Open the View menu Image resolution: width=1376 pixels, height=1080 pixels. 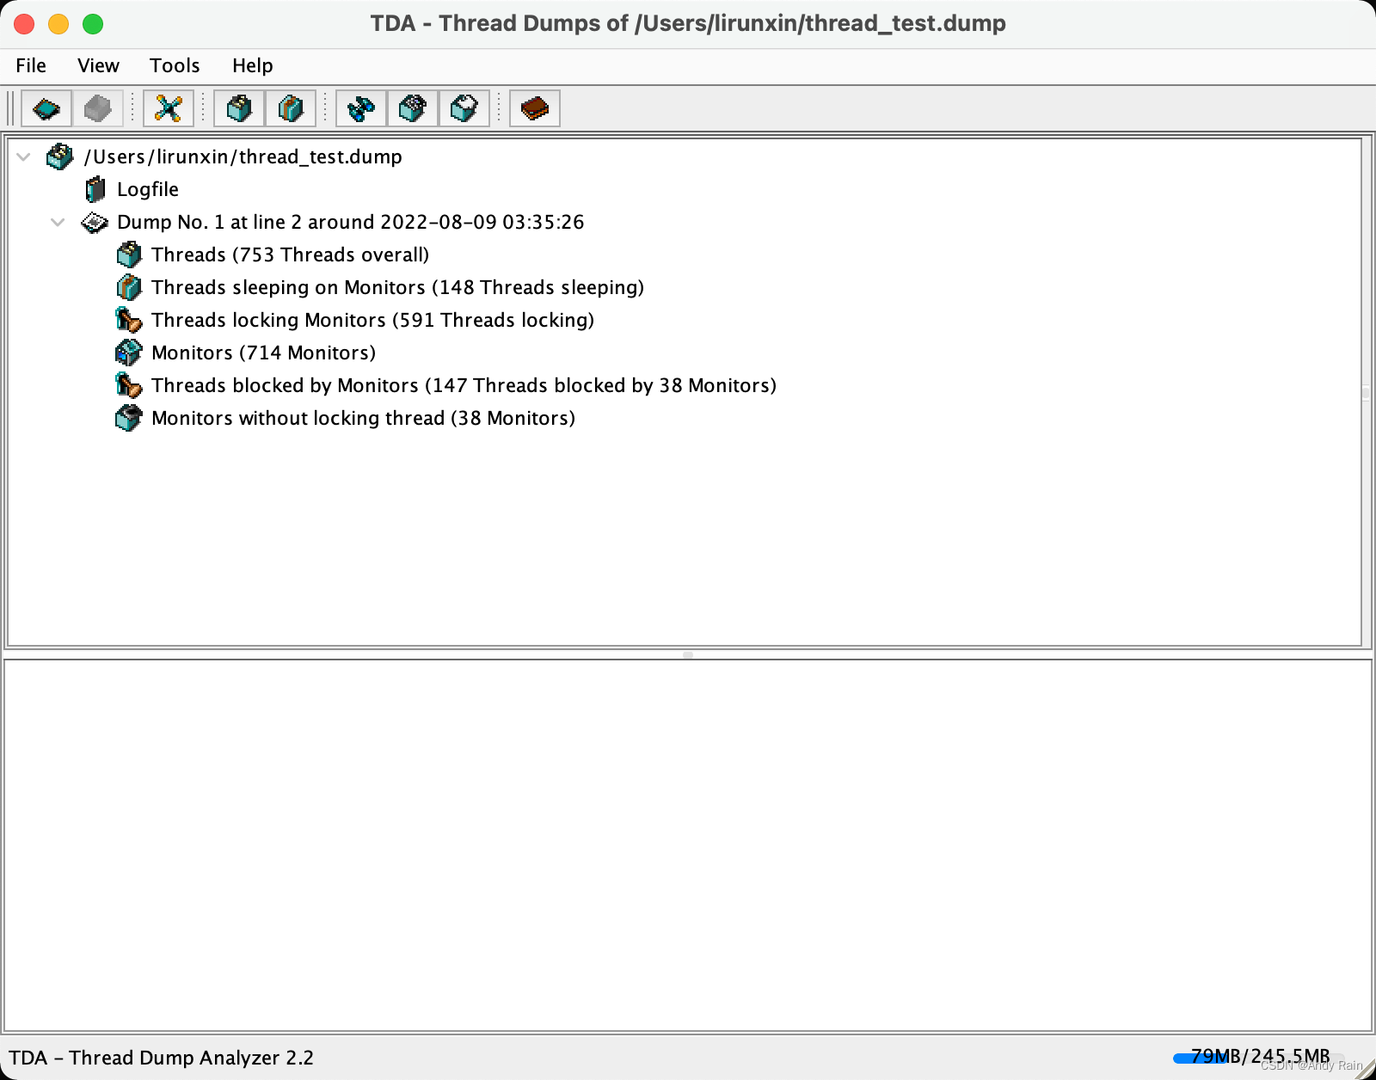[98, 65]
